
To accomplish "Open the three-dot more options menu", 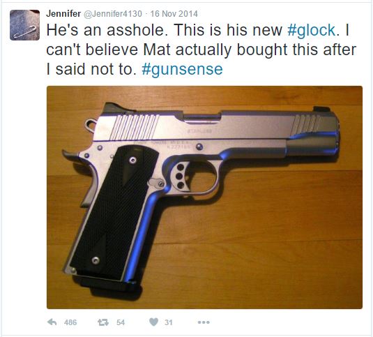I will [204, 322].
